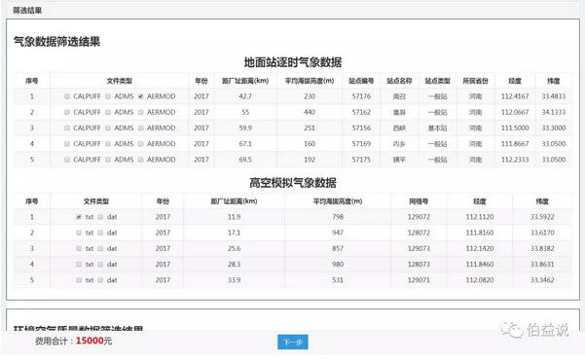Check CALPUFF for station 57156
This screenshot has height=360, width=585.
[x=67, y=128]
